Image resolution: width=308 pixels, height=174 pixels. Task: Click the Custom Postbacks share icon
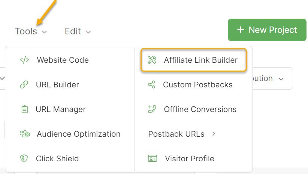152,85
